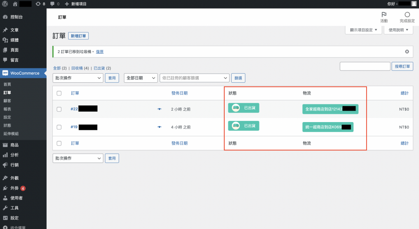Dismiss the trash notice with X icon
Screen dimensions: 419x229
click(407, 52)
